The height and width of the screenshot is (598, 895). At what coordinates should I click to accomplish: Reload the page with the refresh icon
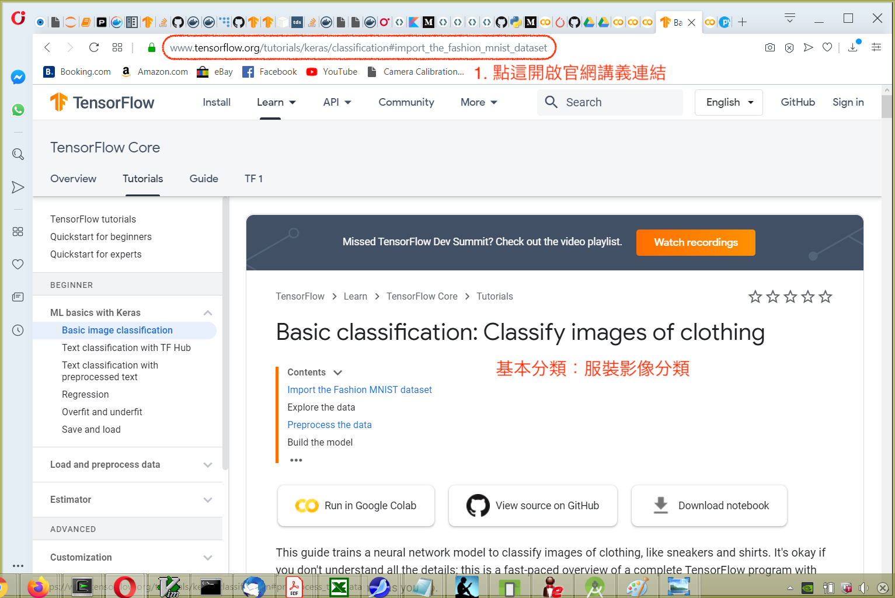pyautogui.click(x=93, y=47)
